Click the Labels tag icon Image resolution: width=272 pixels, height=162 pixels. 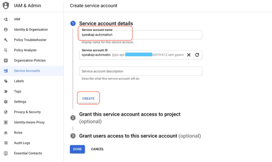tap(6, 81)
